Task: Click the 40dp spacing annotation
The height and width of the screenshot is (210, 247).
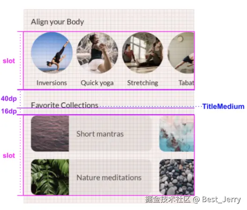Action: click(x=9, y=98)
